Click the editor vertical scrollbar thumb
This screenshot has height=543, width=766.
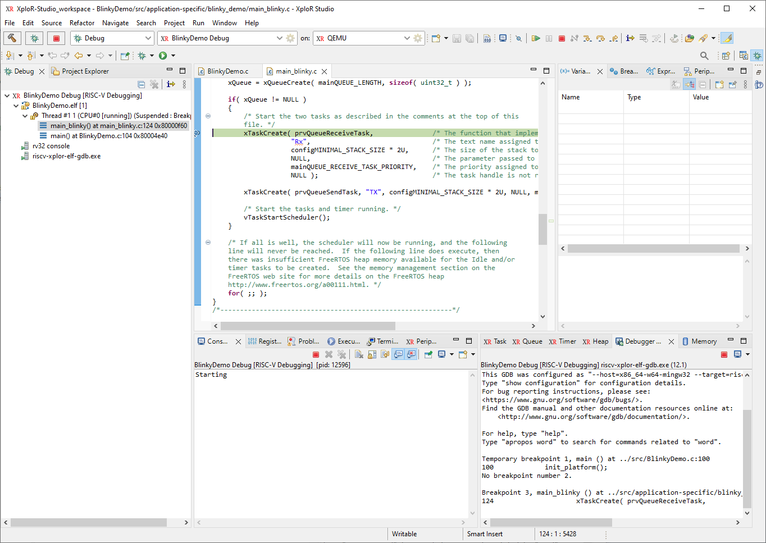542,229
